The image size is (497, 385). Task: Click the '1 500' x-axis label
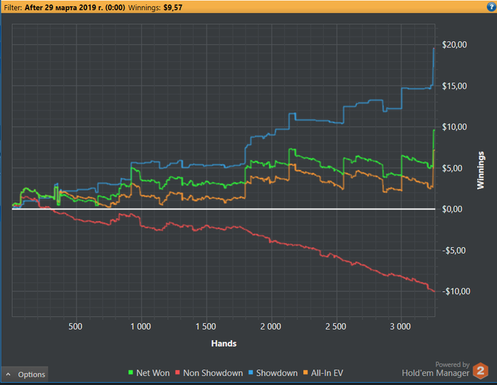pos(206,326)
